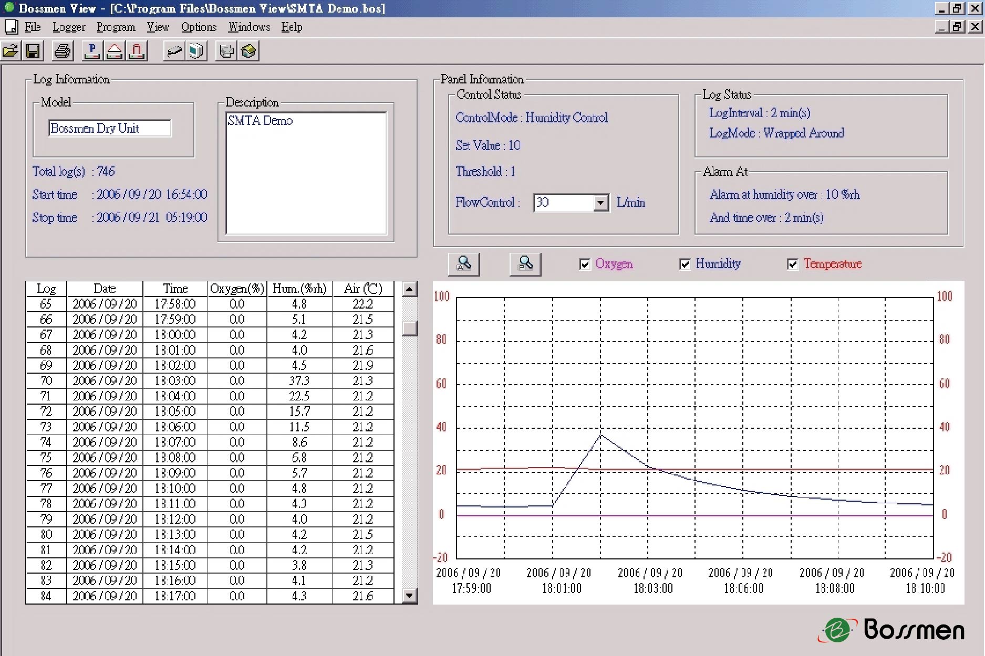The height and width of the screenshot is (656, 985).
Task: Click the blue P logger toolbar icon
Action: [92, 51]
